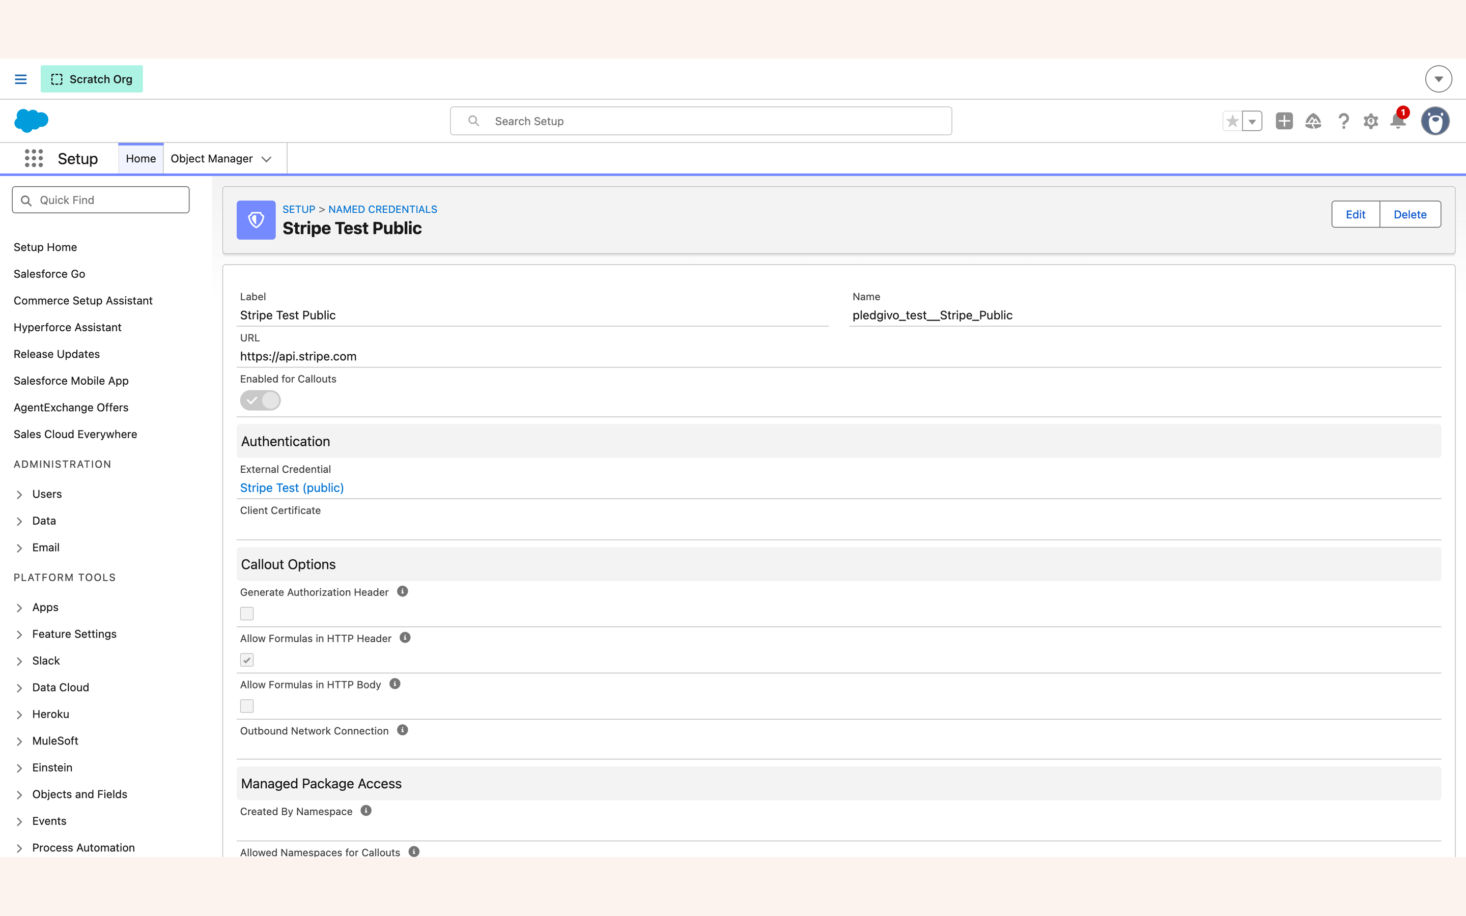This screenshot has height=916, width=1466.
Task: Open Setup Home in sidebar
Action: pyautogui.click(x=45, y=247)
